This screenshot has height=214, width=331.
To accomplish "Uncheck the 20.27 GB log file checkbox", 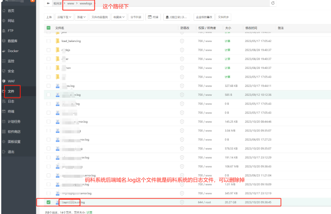I will pos(49,202).
